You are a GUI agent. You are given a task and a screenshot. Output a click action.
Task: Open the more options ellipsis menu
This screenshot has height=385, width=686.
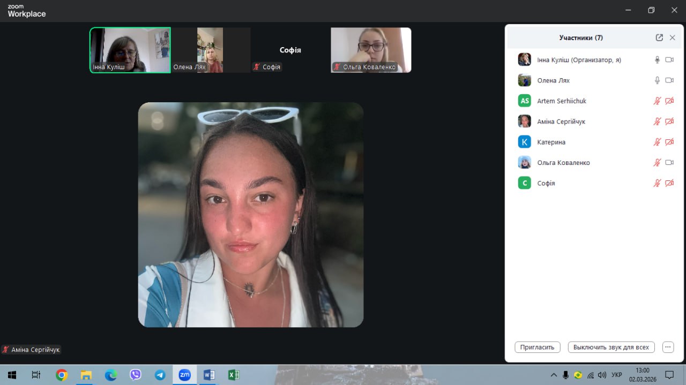tap(668, 347)
